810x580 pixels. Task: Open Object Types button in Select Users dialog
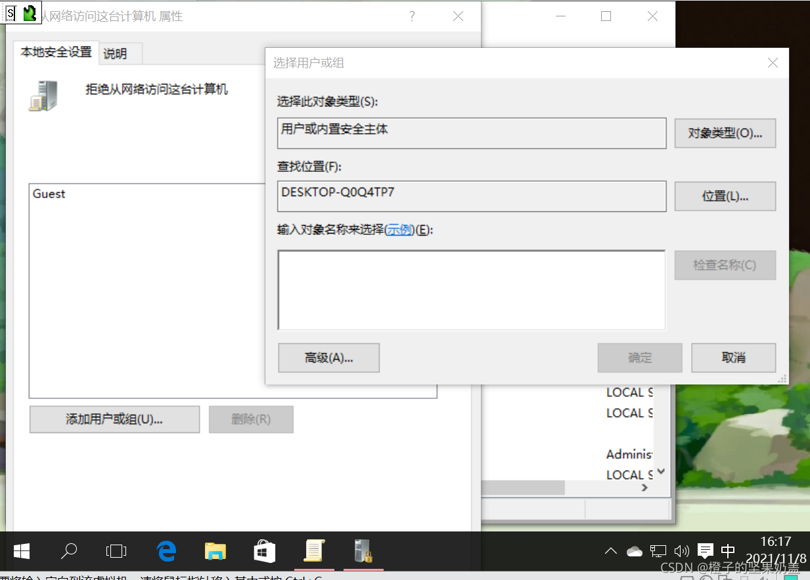click(725, 133)
